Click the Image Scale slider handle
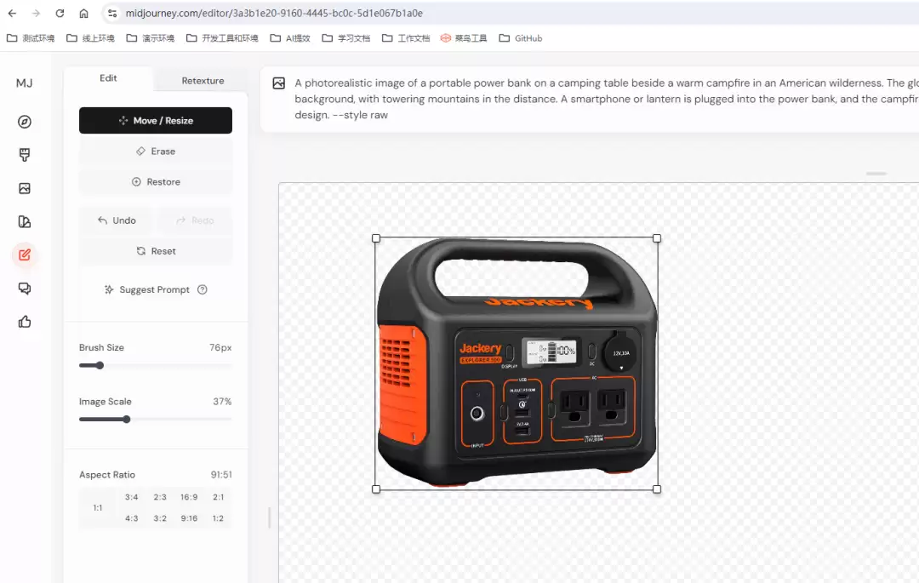Screen dimensions: 919x583 pyautogui.click(x=127, y=419)
